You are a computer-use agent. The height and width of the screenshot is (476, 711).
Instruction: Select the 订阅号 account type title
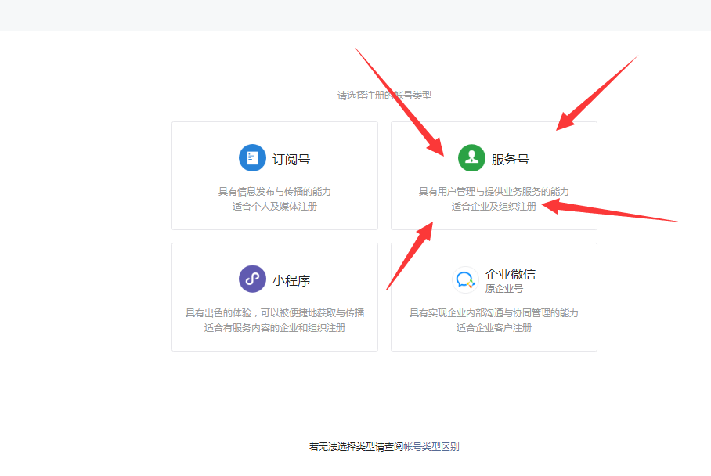(x=291, y=159)
